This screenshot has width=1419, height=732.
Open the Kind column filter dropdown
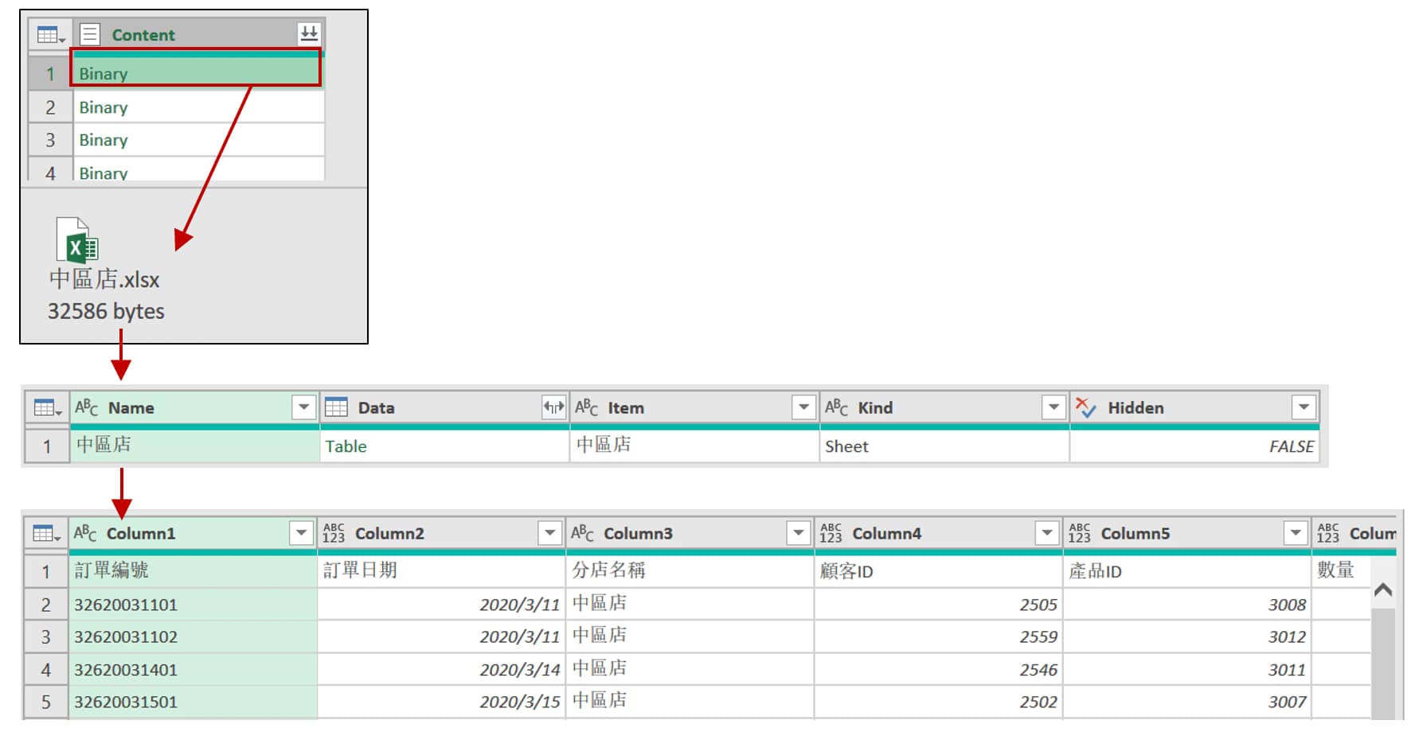[x=1053, y=407]
